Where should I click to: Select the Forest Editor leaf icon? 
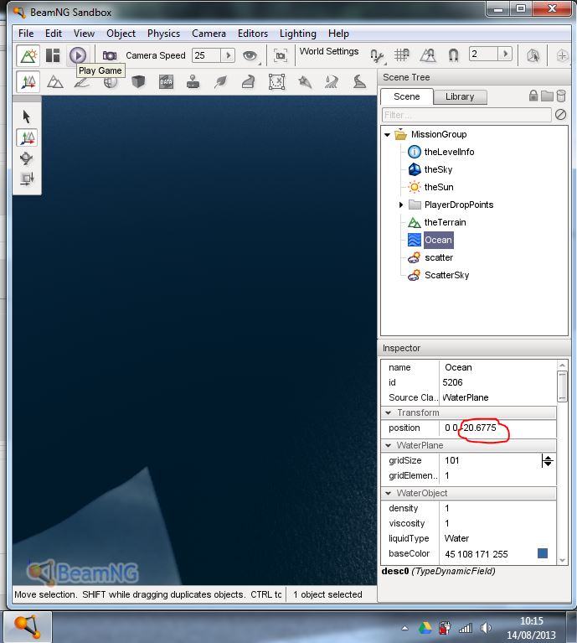coord(221,82)
